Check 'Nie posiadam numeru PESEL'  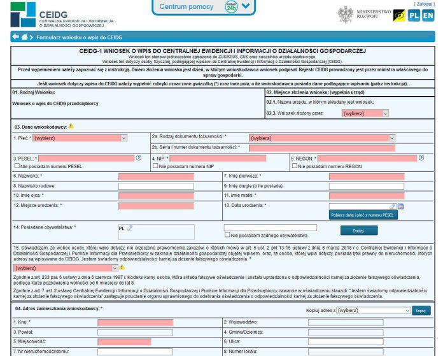click(16, 166)
